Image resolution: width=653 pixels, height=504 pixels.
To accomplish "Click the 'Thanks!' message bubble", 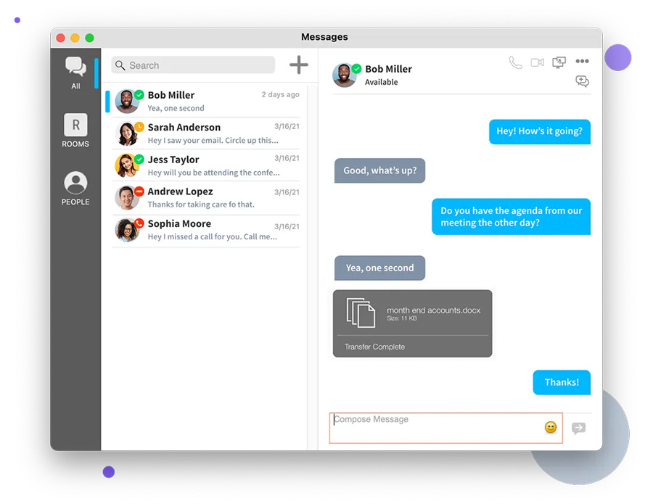I will (562, 382).
